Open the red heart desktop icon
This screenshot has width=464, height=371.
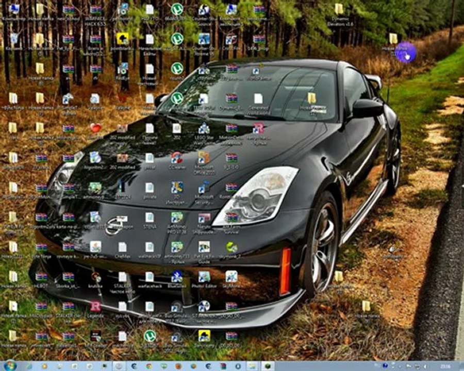[95, 128]
